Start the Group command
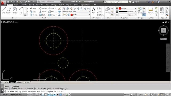 pyautogui.click(x=140, y=10)
